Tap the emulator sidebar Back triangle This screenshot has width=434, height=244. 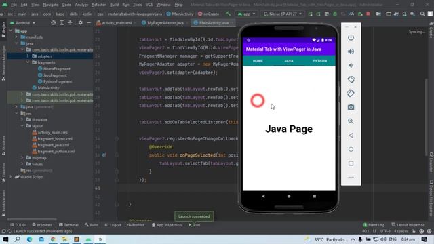[351, 136]
